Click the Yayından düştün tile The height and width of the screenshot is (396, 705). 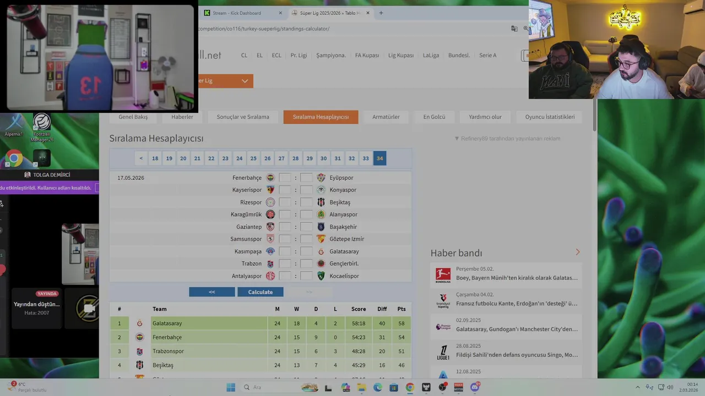[37, 308]
